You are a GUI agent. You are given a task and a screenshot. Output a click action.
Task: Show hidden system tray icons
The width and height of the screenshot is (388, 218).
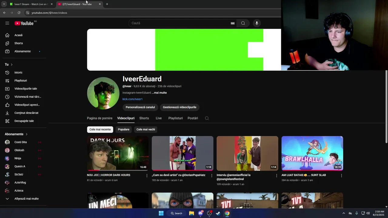pyautogui.click(x=343, y=213)
